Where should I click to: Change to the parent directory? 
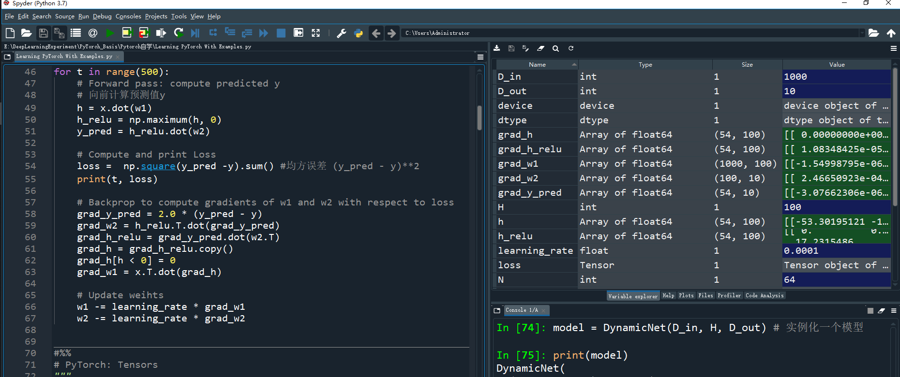(891, 33)
